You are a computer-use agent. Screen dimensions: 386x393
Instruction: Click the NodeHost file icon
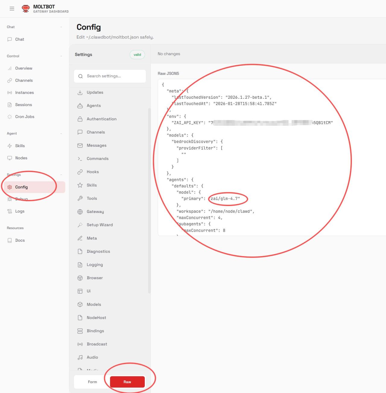tap(80, 318)
